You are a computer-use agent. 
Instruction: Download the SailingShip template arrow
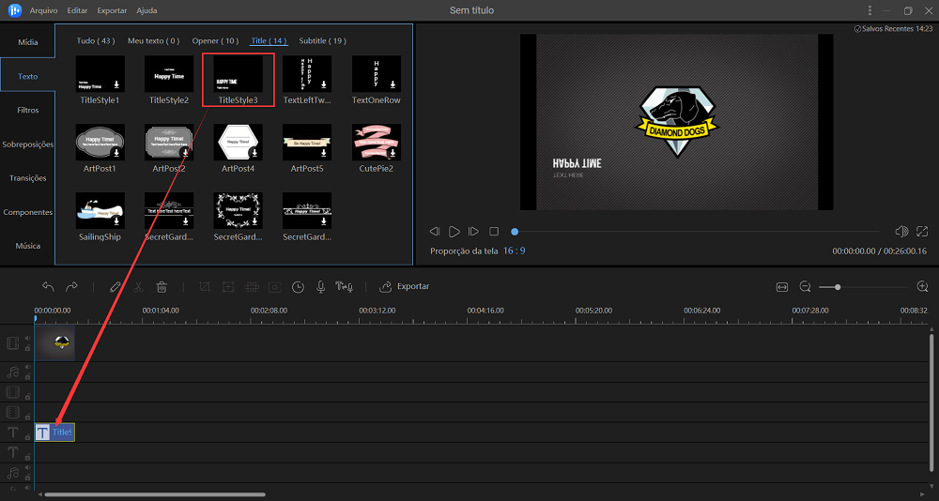tap(117, 221)
